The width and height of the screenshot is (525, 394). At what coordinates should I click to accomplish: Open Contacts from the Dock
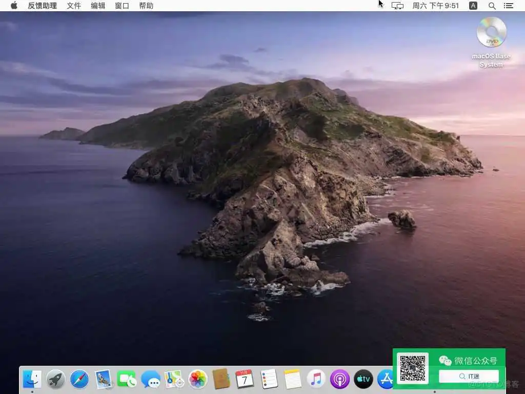(221, 380)
